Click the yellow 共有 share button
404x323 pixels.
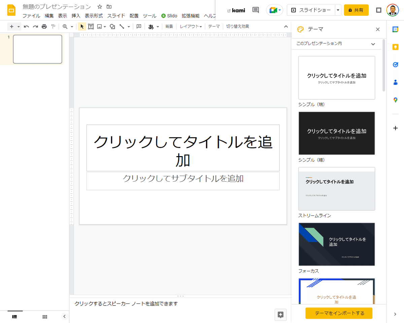[x=356, y=10]
